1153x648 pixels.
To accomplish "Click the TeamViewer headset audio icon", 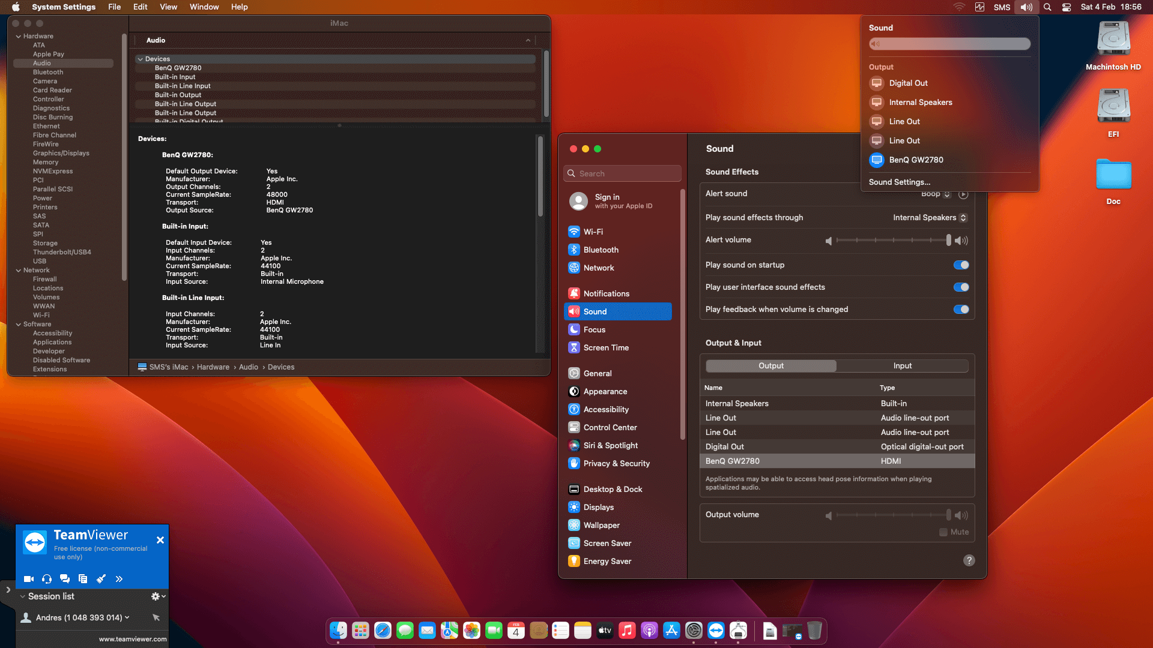I will tap(47, 579).
